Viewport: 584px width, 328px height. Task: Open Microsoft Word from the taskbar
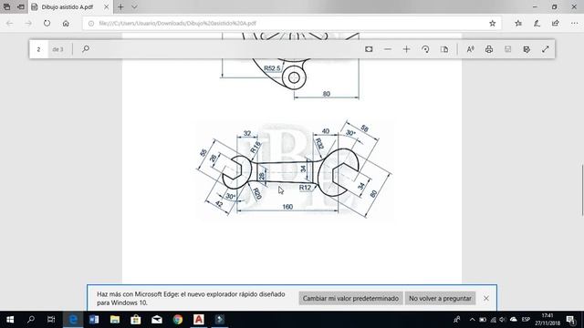coord(94,320)
